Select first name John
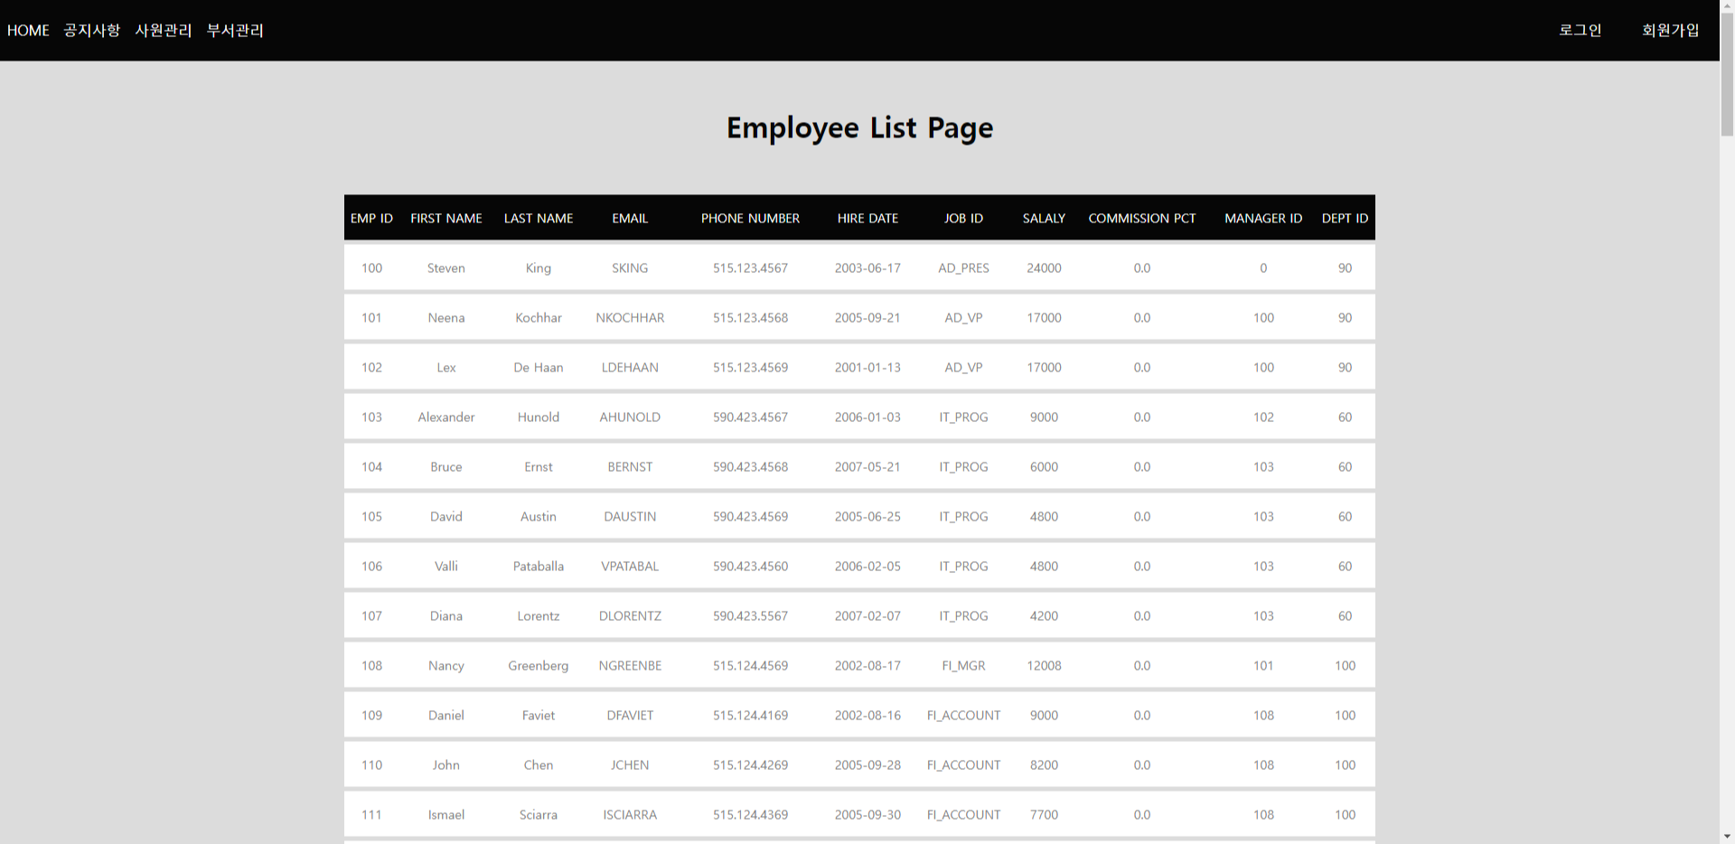The width and height of the screenshot is (1735, 844). [446, 764]
